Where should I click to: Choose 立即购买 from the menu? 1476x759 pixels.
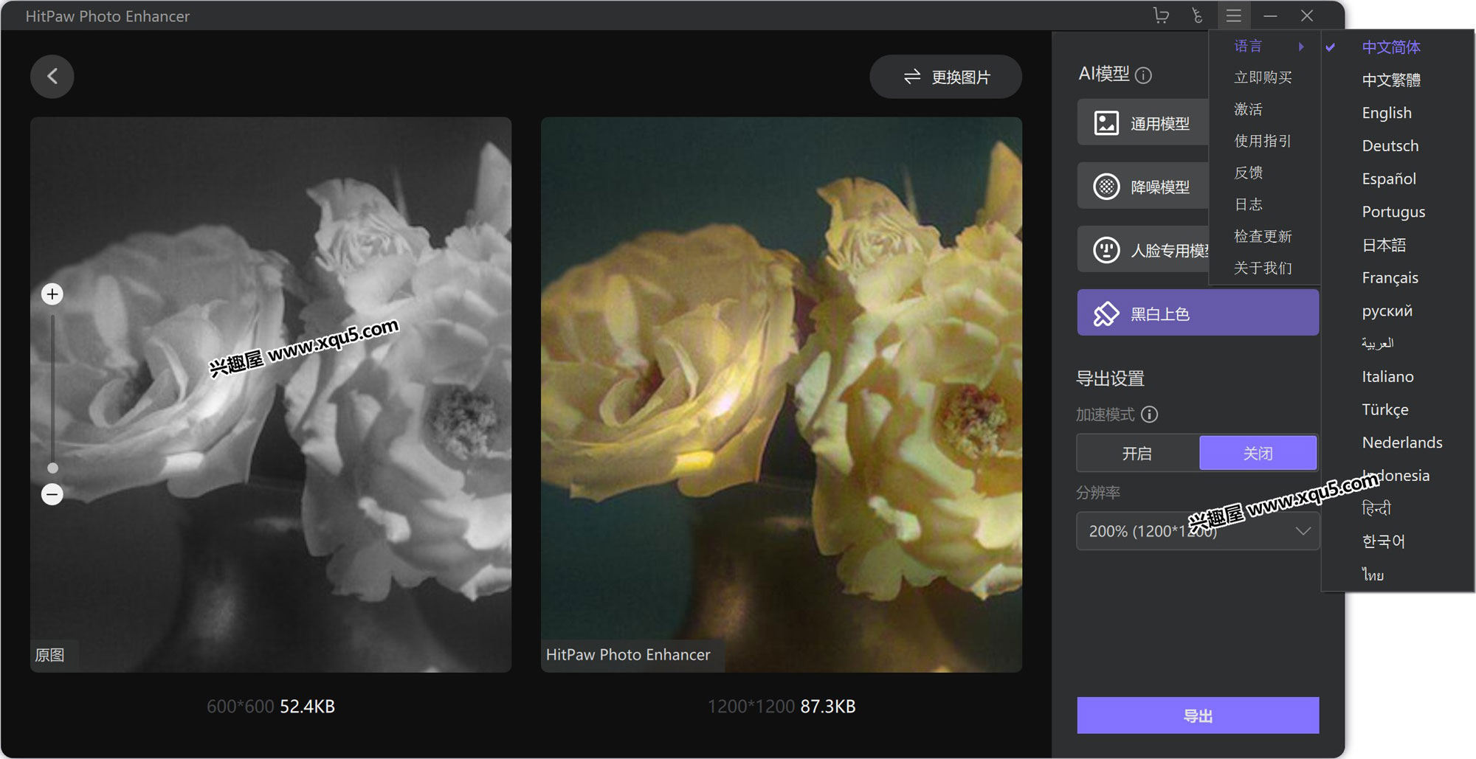point(1263,77)
